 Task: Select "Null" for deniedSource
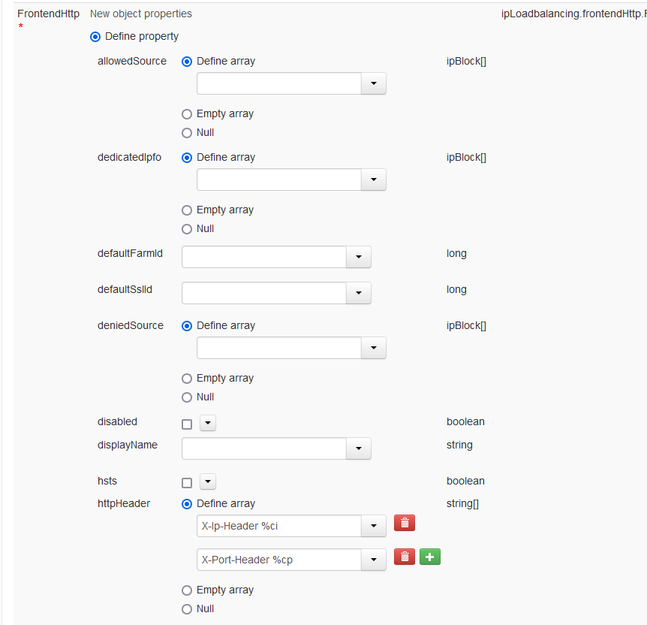coord(186,397)
